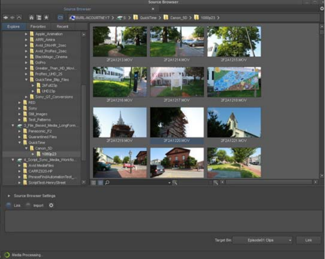The width and height of the screenshot is (325, 259).
Task: Click the search magnifier icon
Action: click(x=107, y=183)
